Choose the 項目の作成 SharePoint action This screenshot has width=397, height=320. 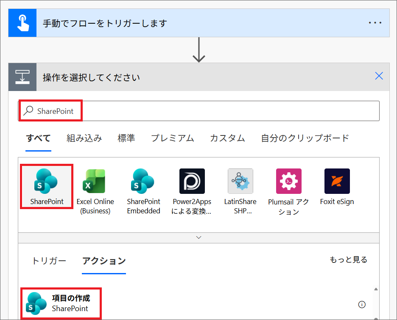(61, 303)
